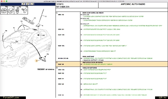Open part thumbnail number 70
Screen dimensions: 168x99
point(4,10)
